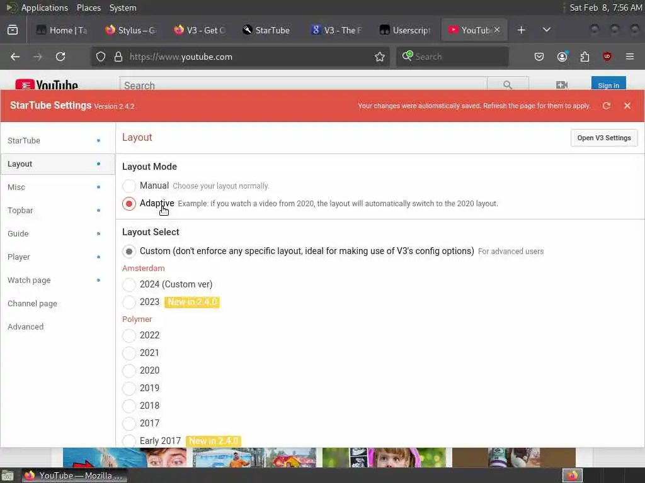Select the 2017 layout
Image resolution: width=645 pixels, height=483 pixels.
pyautogui.click(x=128, y=423)
